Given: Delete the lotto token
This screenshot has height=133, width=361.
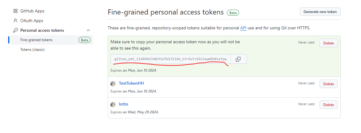Looking at the screenshot, I should (x=329, y=105).
